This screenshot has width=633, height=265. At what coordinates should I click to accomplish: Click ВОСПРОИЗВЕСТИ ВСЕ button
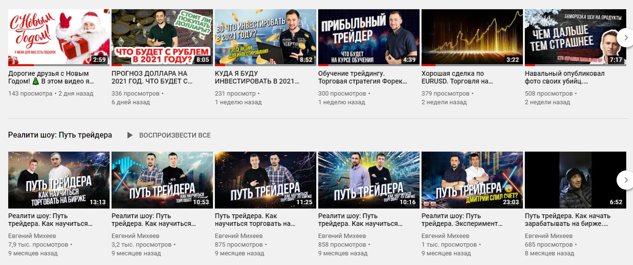click(175, 135)
